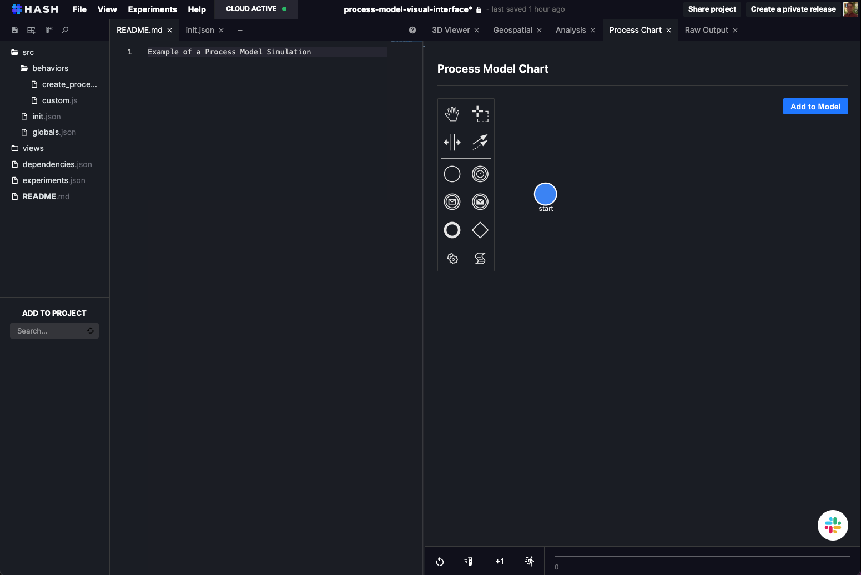Open experiments via test tube icon
This screenshot has height=575, width=861.
point(470,561)
